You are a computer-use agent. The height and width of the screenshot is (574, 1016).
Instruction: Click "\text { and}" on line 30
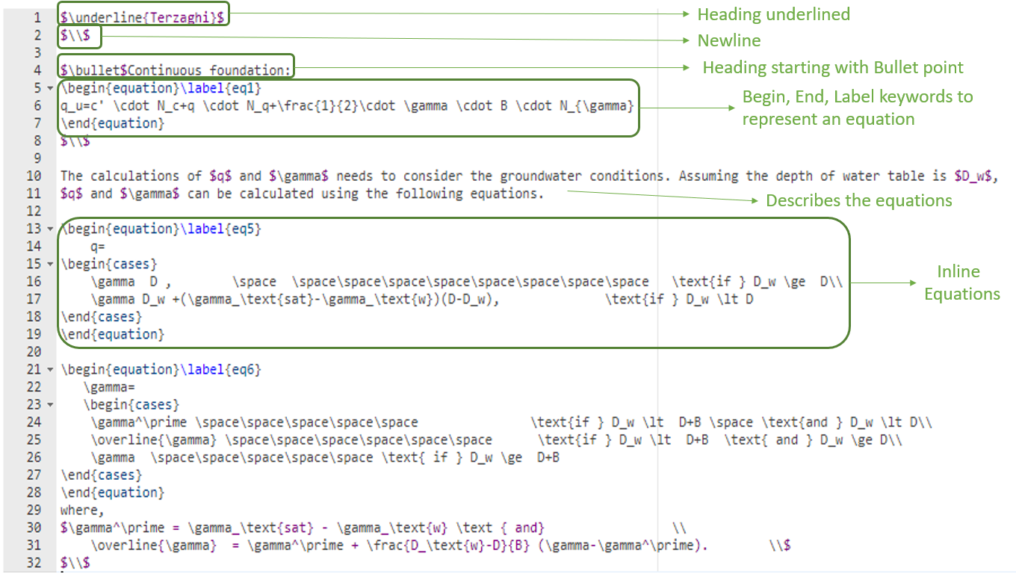click(x=500, y=528)
